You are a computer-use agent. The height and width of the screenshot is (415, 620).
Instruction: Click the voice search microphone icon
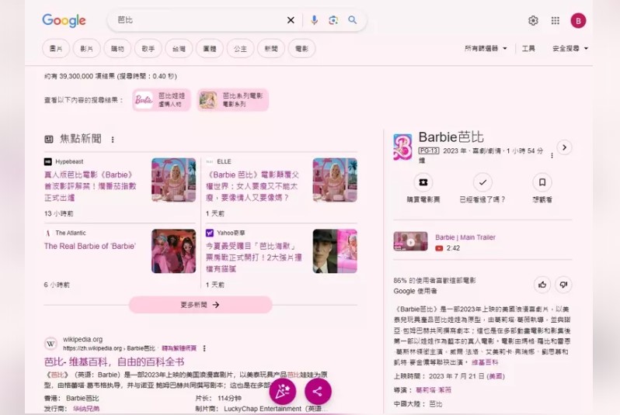[314, 20]
